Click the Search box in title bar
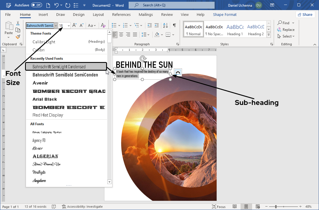The height and width of the screenshot is (210, 319). coord(171,5)
